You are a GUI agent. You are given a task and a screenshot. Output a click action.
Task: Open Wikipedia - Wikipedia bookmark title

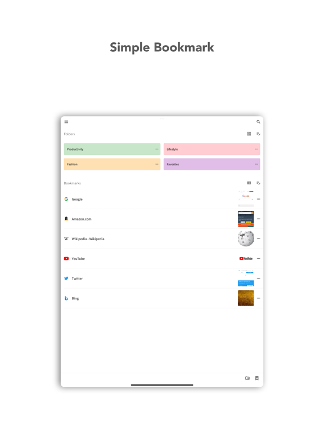(88, 239)
